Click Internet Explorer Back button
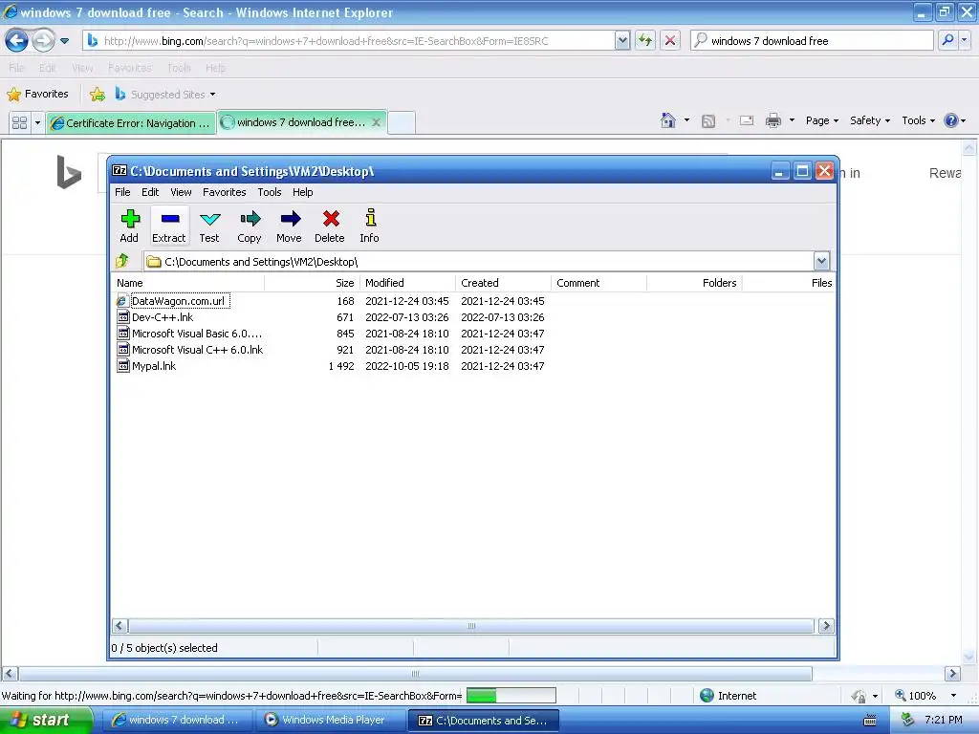 tap(17, 41)
